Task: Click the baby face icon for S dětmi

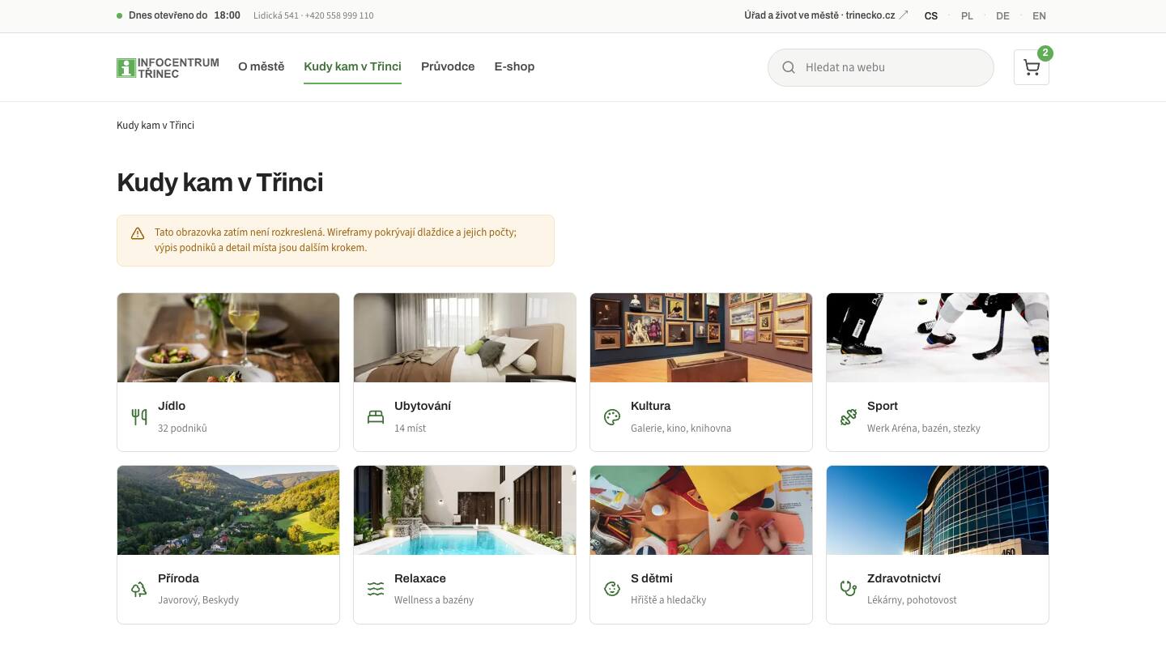Action: [x=612, y=589]
